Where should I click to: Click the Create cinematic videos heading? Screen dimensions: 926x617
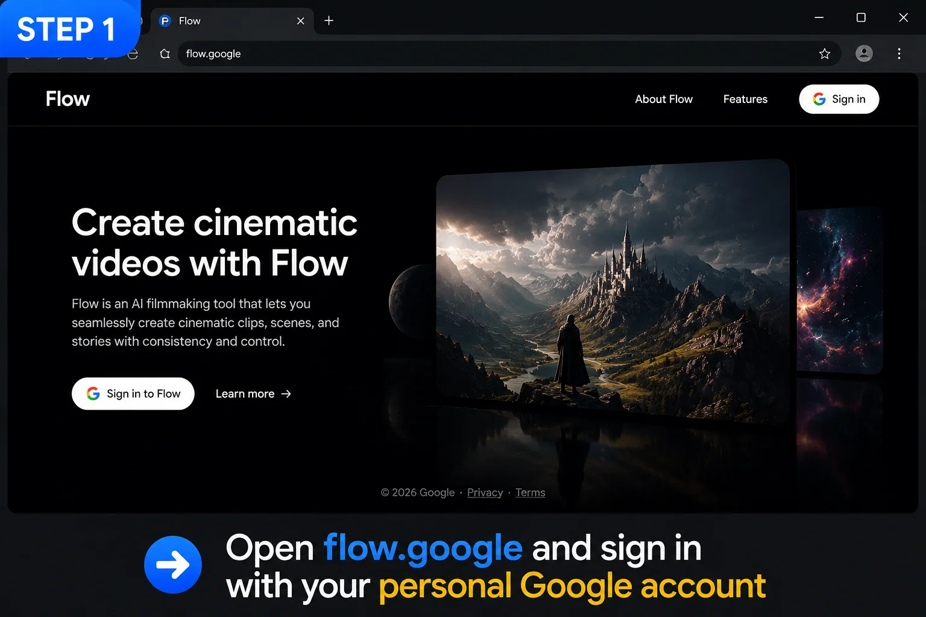pyautogui.click(x=215, y=242)
